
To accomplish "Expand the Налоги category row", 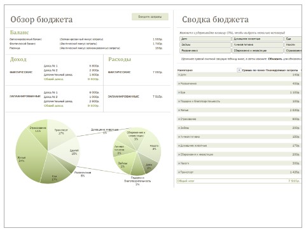I will coord(179,163).
